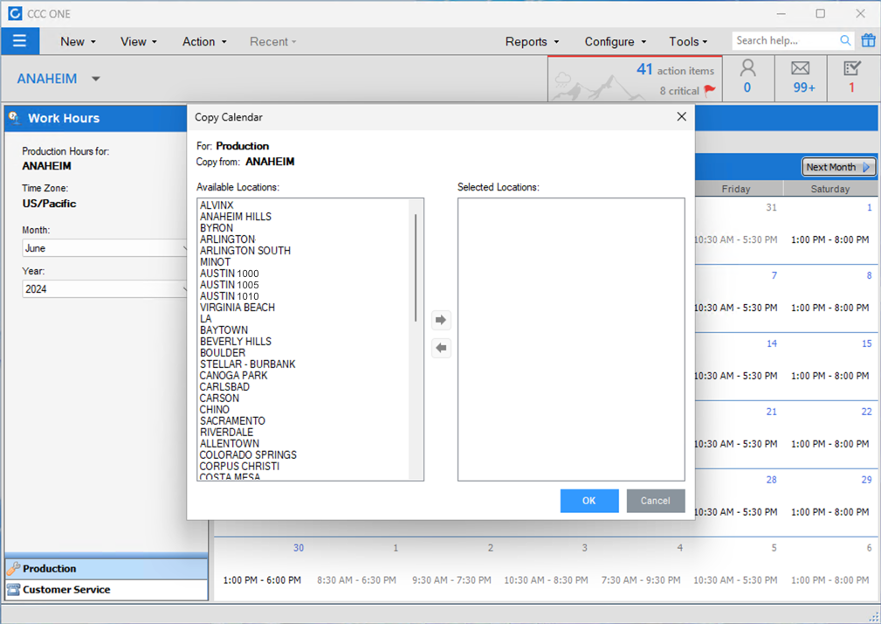Image resolution: width=881 pixels, height=624 pixels.
Task: Open the View menu
Action: pyautogui.click(x=139, y=42)
